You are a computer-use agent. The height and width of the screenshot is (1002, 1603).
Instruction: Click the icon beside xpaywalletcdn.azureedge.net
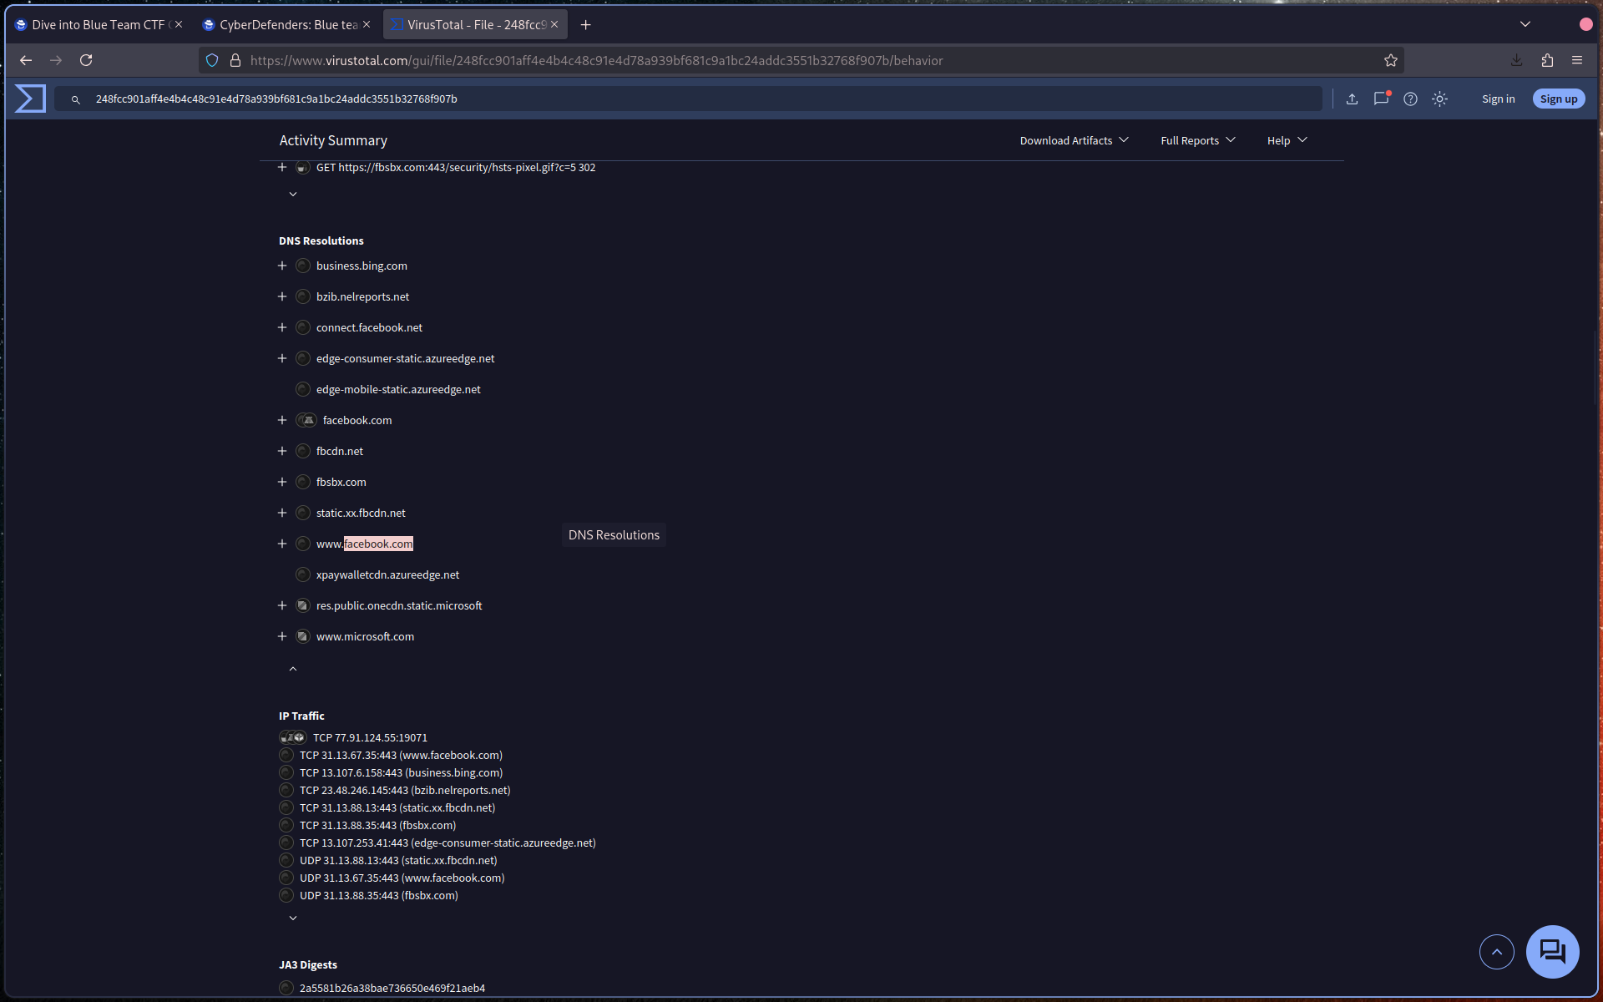coord(303,574)
